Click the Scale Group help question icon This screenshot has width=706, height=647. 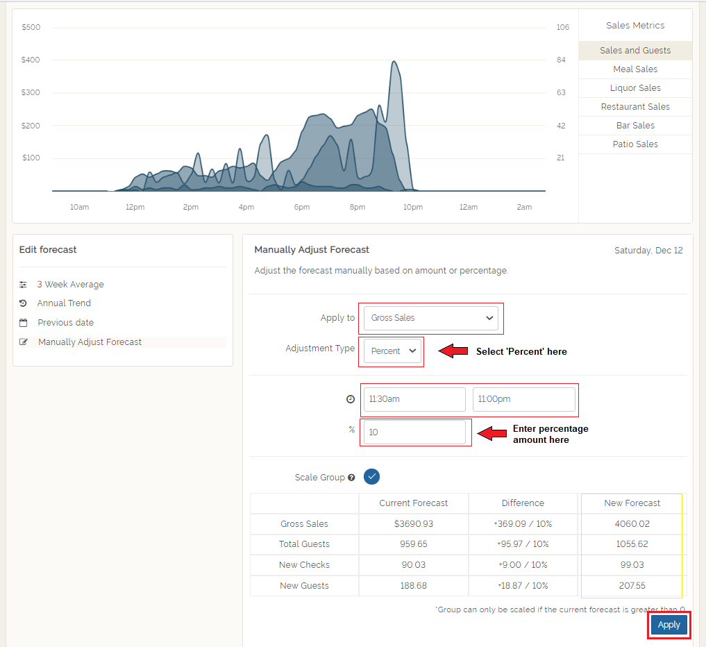[351, 478]
